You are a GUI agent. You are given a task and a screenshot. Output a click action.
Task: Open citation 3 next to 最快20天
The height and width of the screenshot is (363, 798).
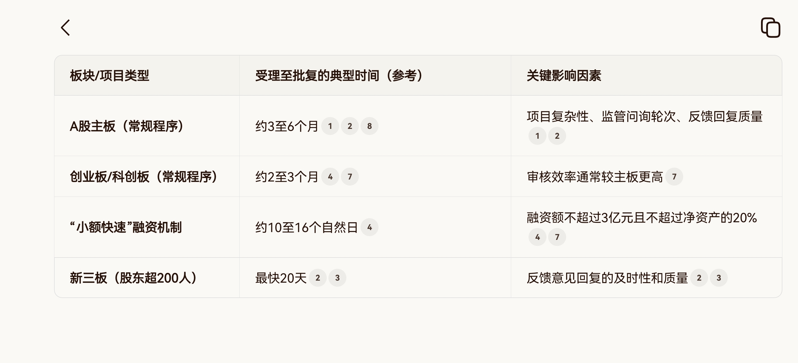[337, 278]
